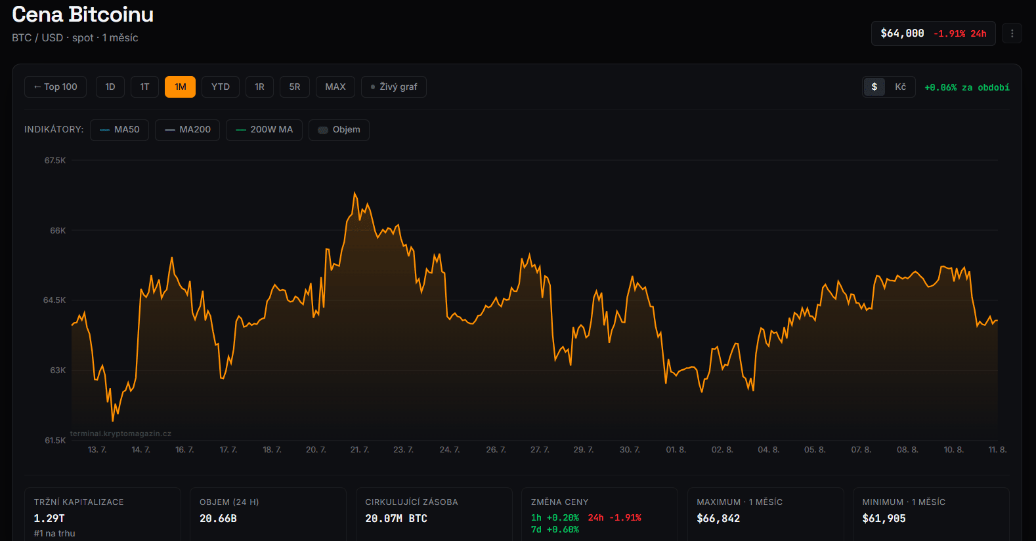Click the $66,842 monthly maximum value
Screen dimensions: 1036x541
coord(718,518)
